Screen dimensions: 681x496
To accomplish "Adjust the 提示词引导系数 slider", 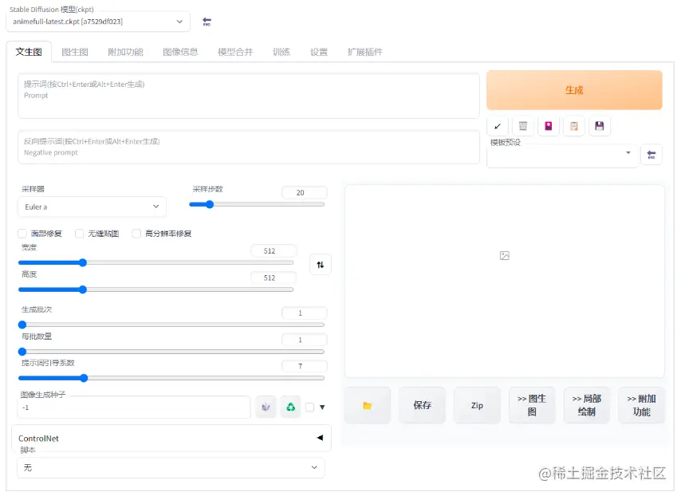I will click(171, 378).
